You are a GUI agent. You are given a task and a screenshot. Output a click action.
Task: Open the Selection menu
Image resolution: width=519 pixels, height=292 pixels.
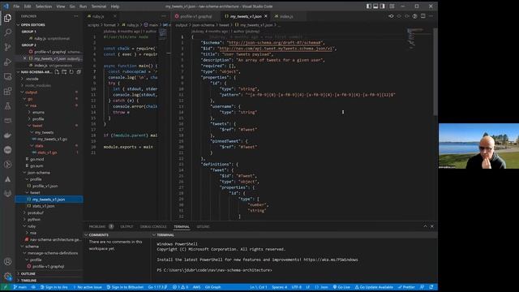point(44,6)
